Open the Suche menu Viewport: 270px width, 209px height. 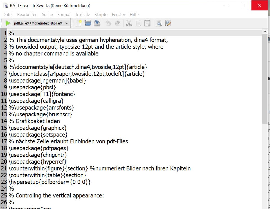click(47, 14)
